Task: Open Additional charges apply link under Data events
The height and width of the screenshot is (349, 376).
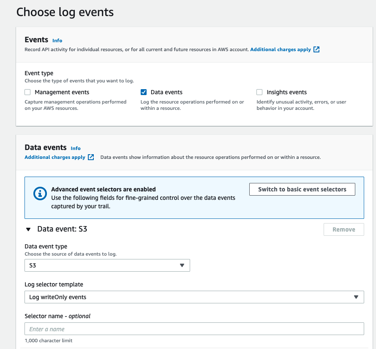Action: tap(55, 157)
